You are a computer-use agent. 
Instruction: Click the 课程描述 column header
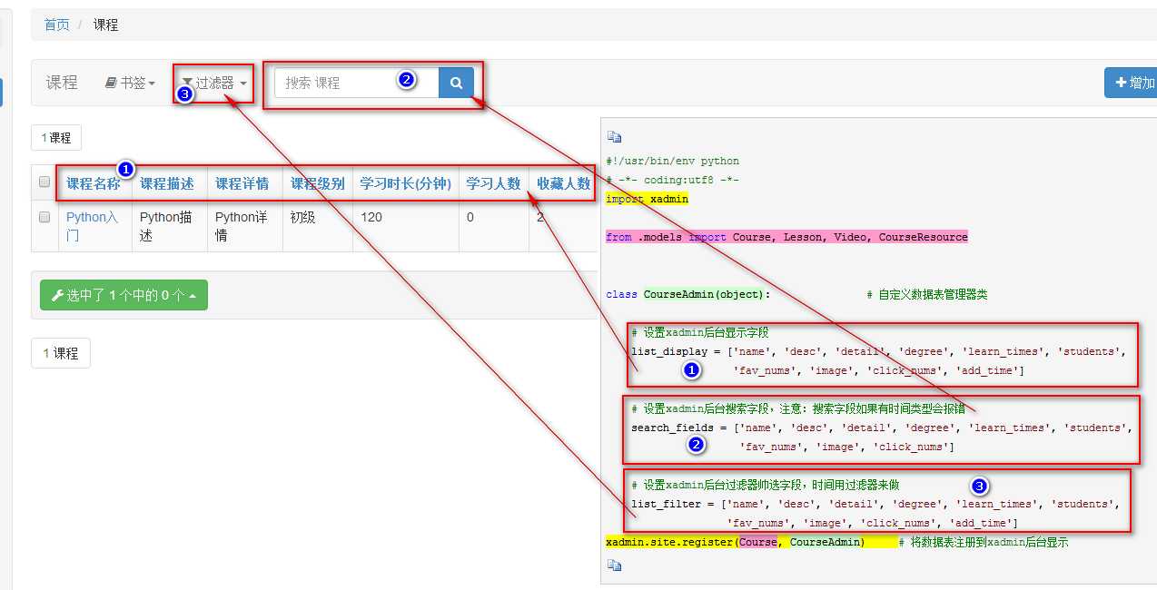[x=167, y=183]
